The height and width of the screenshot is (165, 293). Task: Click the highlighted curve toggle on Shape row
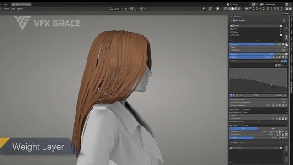[x=285, y=61]
